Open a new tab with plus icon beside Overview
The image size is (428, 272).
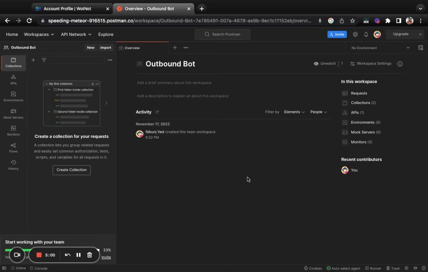(x=175, y=48)
